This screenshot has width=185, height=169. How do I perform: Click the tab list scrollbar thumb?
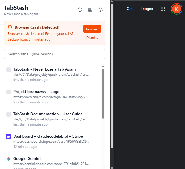pos(103,93)
